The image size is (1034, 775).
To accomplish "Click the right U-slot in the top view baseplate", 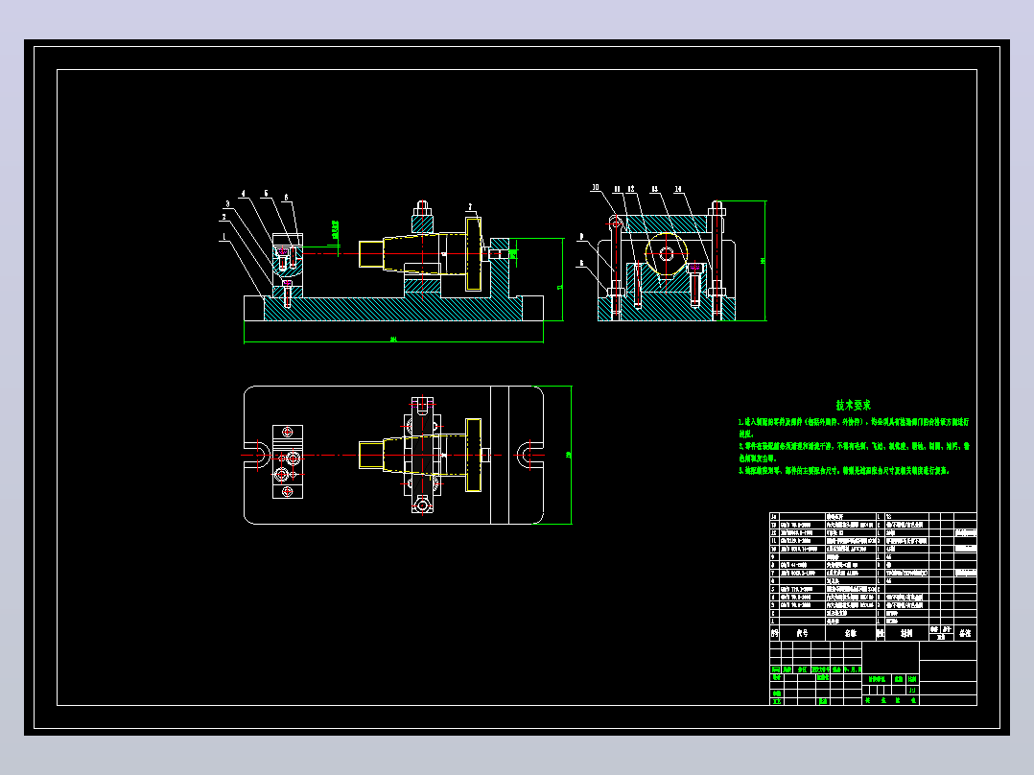I will coord(529,455).
